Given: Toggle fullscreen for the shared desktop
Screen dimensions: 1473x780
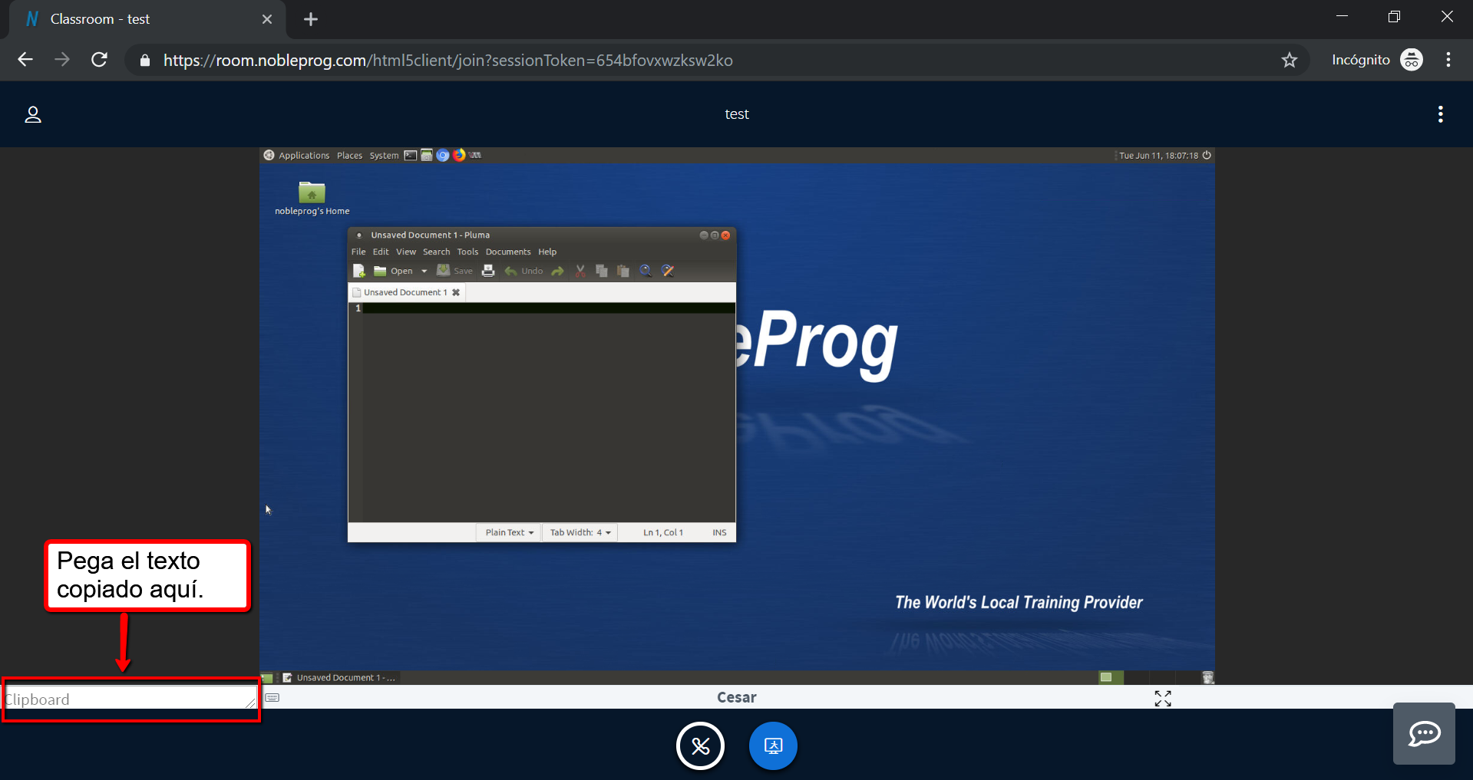Looking at the screenshot, I should pyautogui.click(x=1163, y=698).
